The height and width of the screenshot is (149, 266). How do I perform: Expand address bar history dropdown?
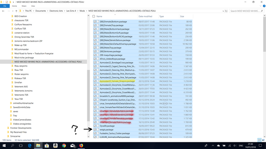pos(223,11)
